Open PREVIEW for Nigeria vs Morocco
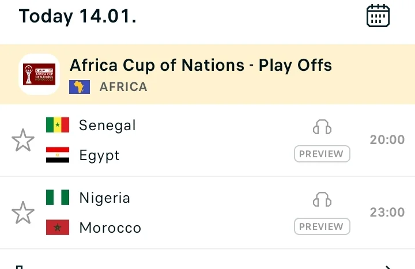The height and width of the screenshot is (269, 415). (322, 227)
